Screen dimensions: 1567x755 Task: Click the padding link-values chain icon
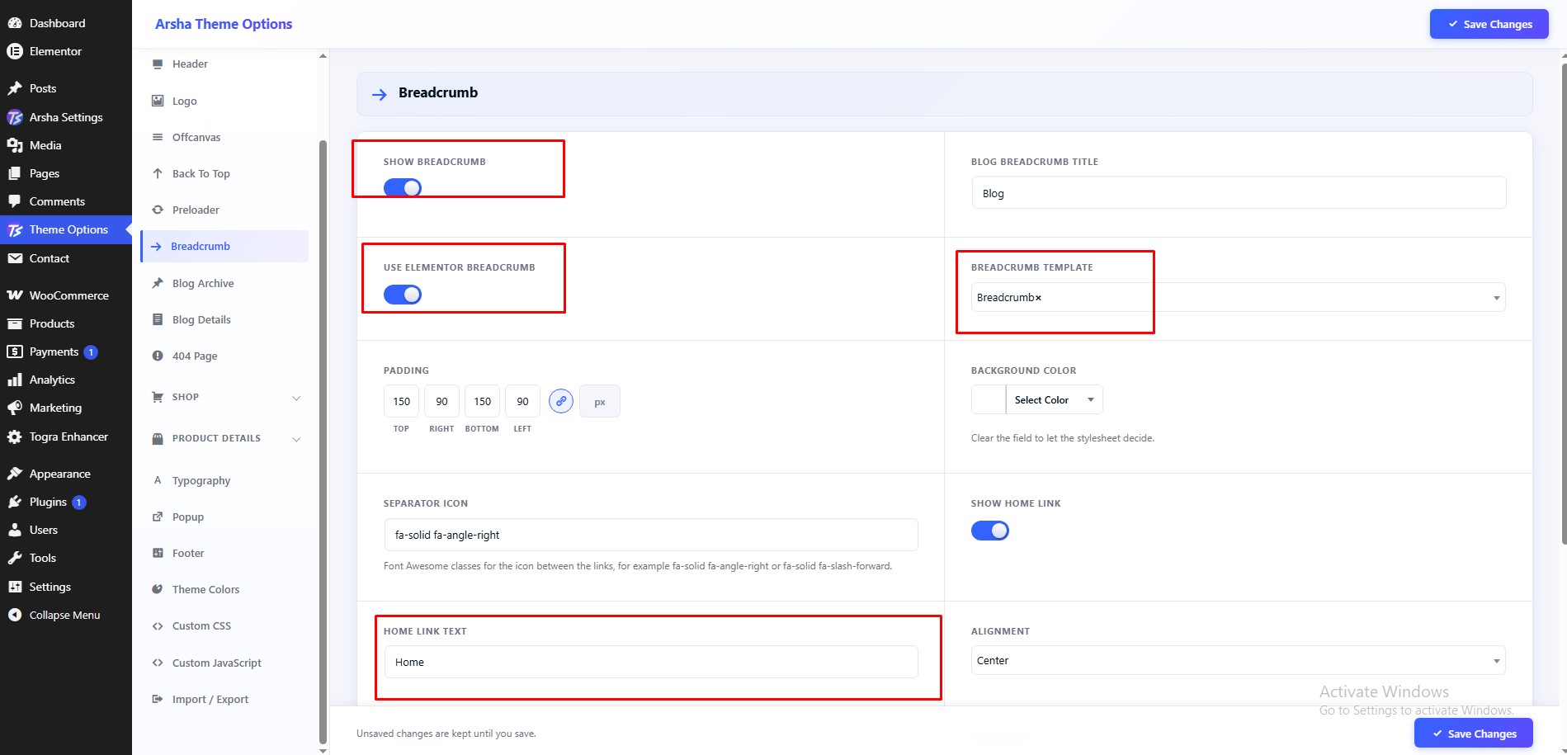tap(561, 401)
